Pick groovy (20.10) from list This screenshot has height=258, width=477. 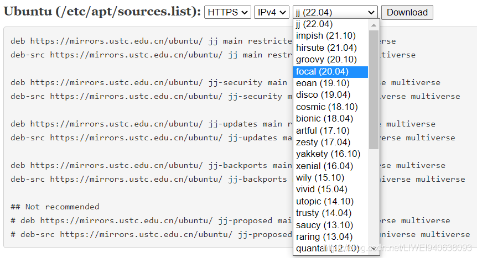pos(330,60)
